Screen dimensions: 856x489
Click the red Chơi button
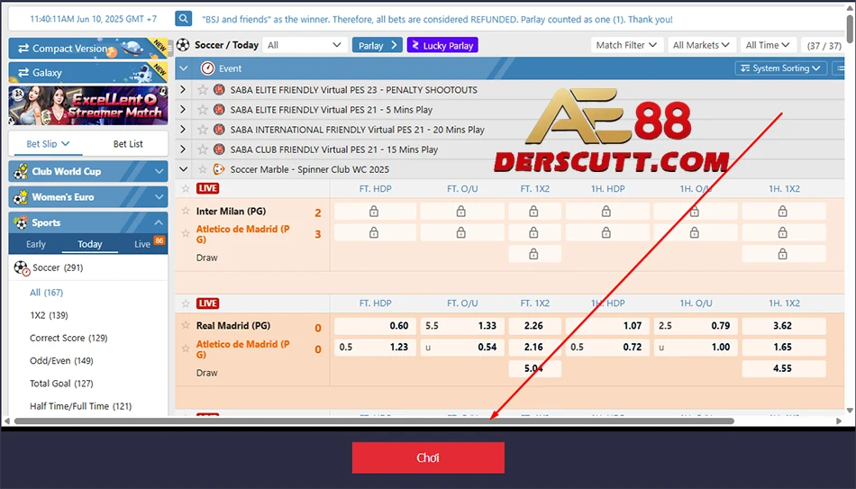(x=428, y=457)
